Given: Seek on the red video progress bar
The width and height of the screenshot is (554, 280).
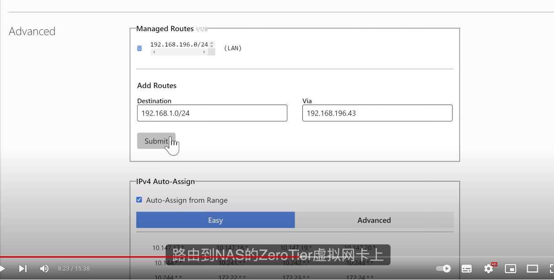Looking at the screenshot, I should click(137, 257).
